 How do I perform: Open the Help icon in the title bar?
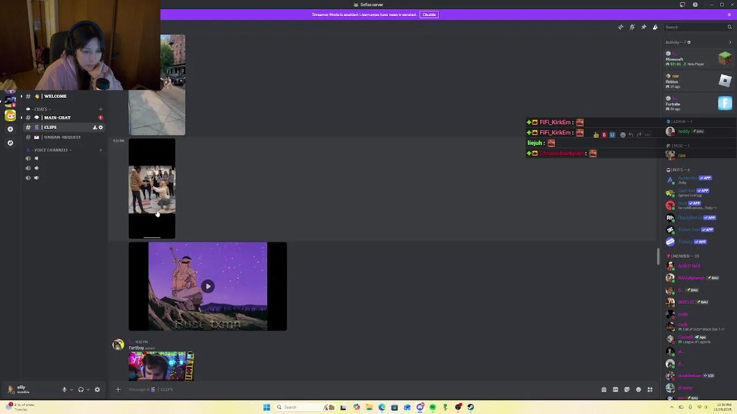point(695,5)
